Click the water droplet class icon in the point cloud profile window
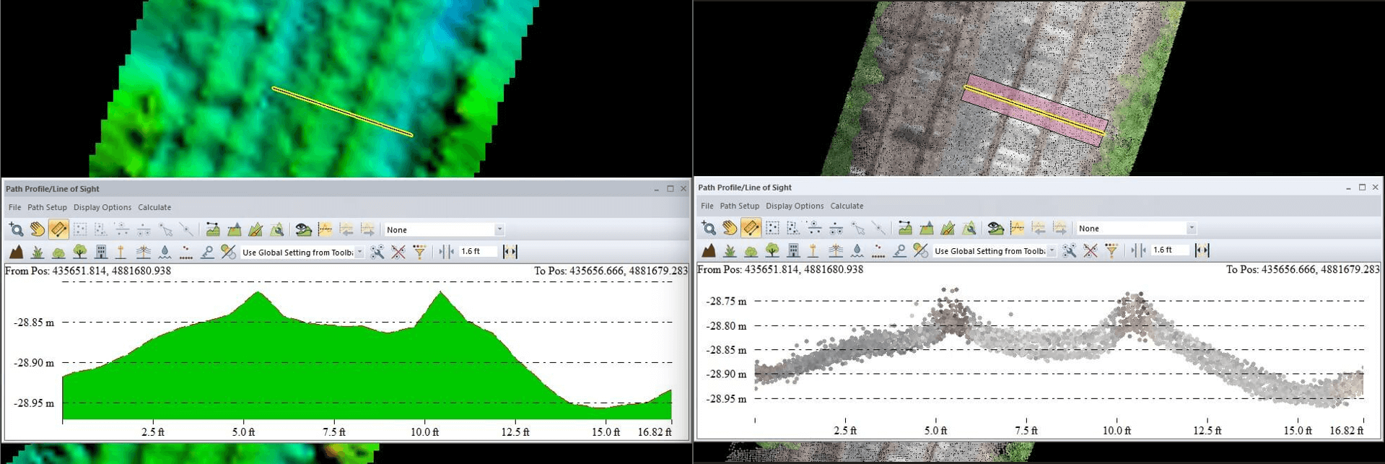Viewport: 1385px width, 464px height. coord(857,250)
